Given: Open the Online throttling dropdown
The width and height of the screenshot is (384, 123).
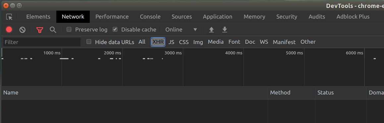Looking at the screenshot, I should click(181, 30).
